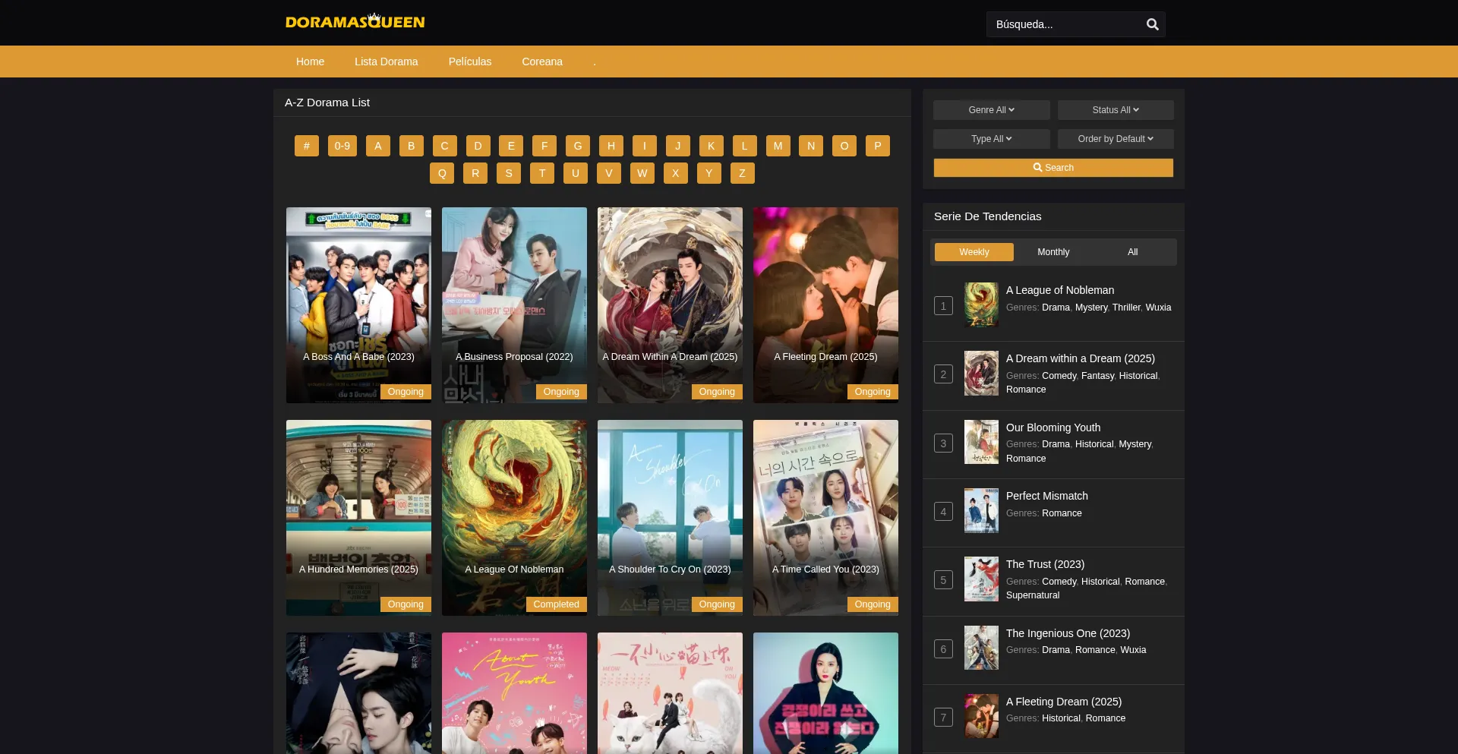Expand the Order by Default dropdown

(1116, 139)
